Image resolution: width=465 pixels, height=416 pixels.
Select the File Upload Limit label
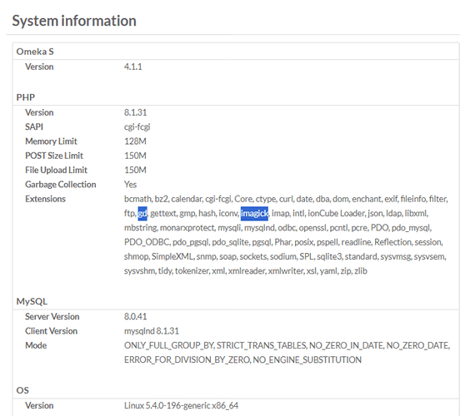click(x=56, y=170)
